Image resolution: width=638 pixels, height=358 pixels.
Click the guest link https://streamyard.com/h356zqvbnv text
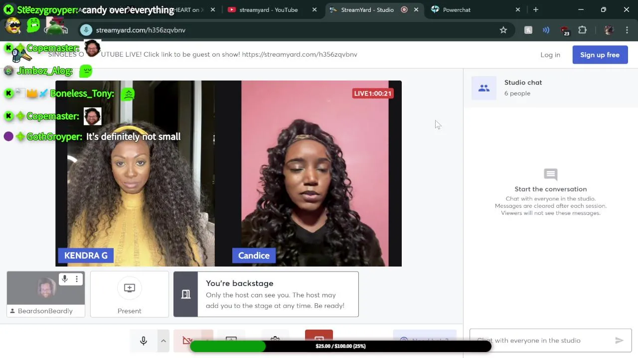tap(300, 54)
